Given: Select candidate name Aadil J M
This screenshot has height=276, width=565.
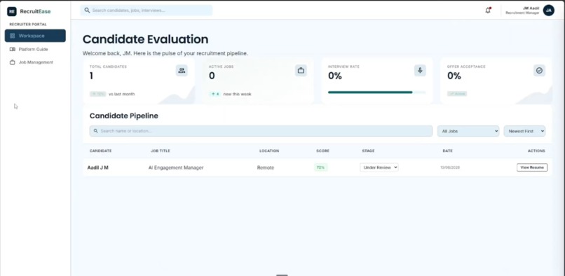Looking at the screenshot, I should pyautogui.click(x=98, y=167).
